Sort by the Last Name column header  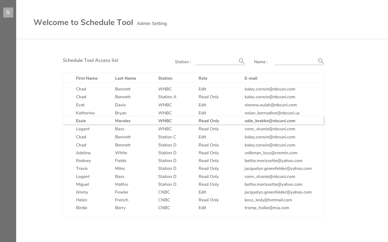click(125, 78)
